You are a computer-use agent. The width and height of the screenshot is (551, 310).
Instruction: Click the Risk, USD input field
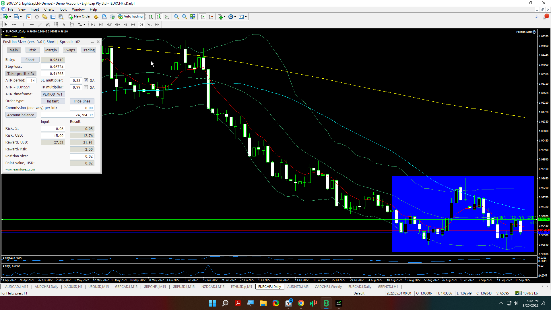pos(53,135)
